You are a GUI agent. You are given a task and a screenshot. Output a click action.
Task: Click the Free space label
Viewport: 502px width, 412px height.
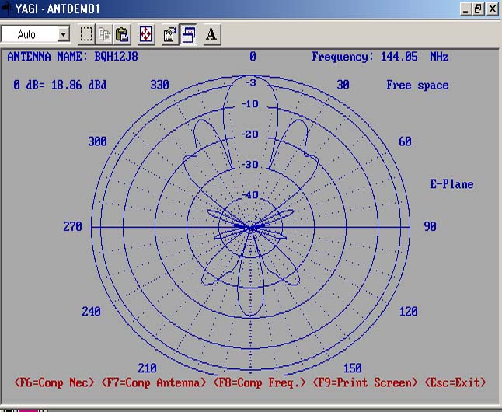click(417, 85)
